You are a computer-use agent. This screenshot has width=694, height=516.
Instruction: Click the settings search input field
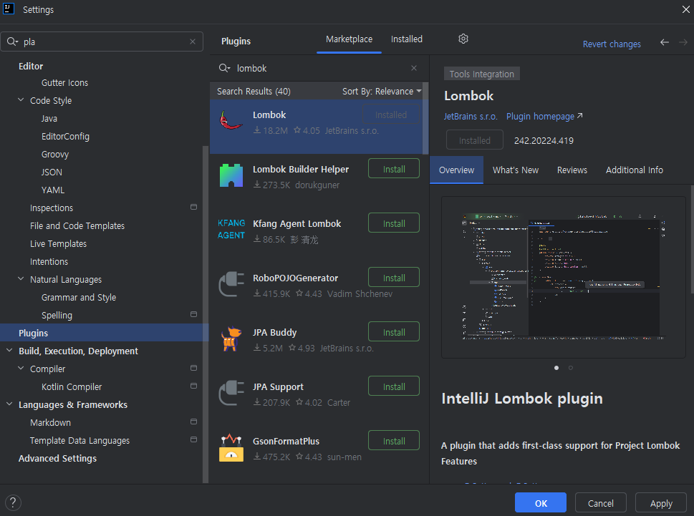point(102,42)
